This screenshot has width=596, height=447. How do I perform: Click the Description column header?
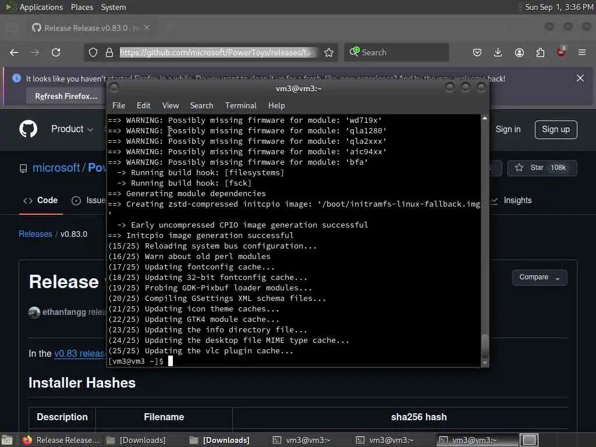(62, 417)
